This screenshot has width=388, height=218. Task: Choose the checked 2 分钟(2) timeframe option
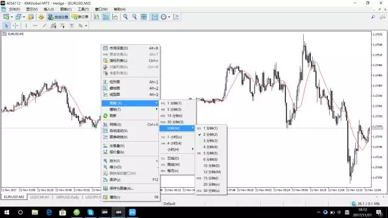click(211, 134)
